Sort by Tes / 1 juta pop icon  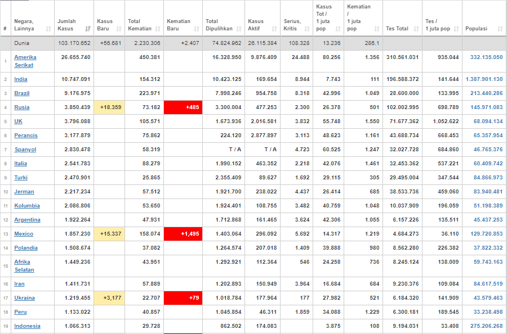pyautogui.click(x=456, y=29)
